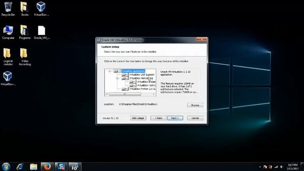Collapse the VirtualBox Application tree node

point(109,71)
